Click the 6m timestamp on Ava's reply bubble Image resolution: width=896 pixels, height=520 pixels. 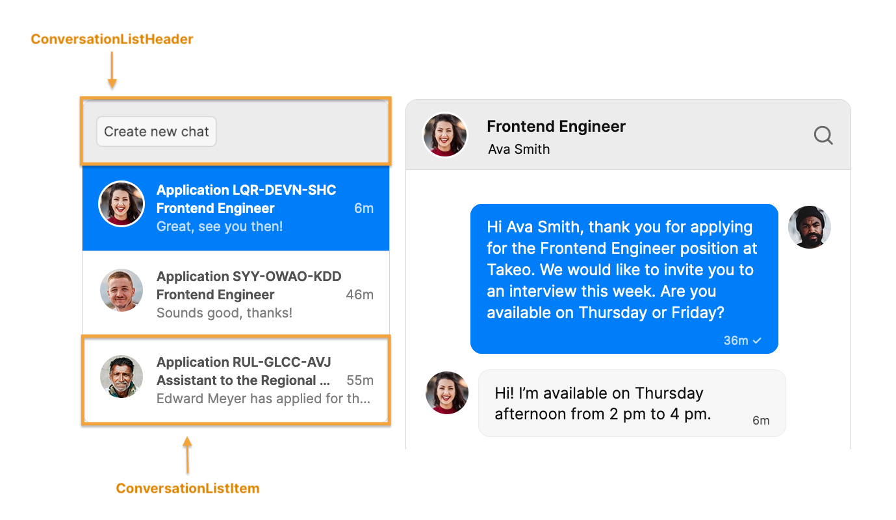point(761,420)
